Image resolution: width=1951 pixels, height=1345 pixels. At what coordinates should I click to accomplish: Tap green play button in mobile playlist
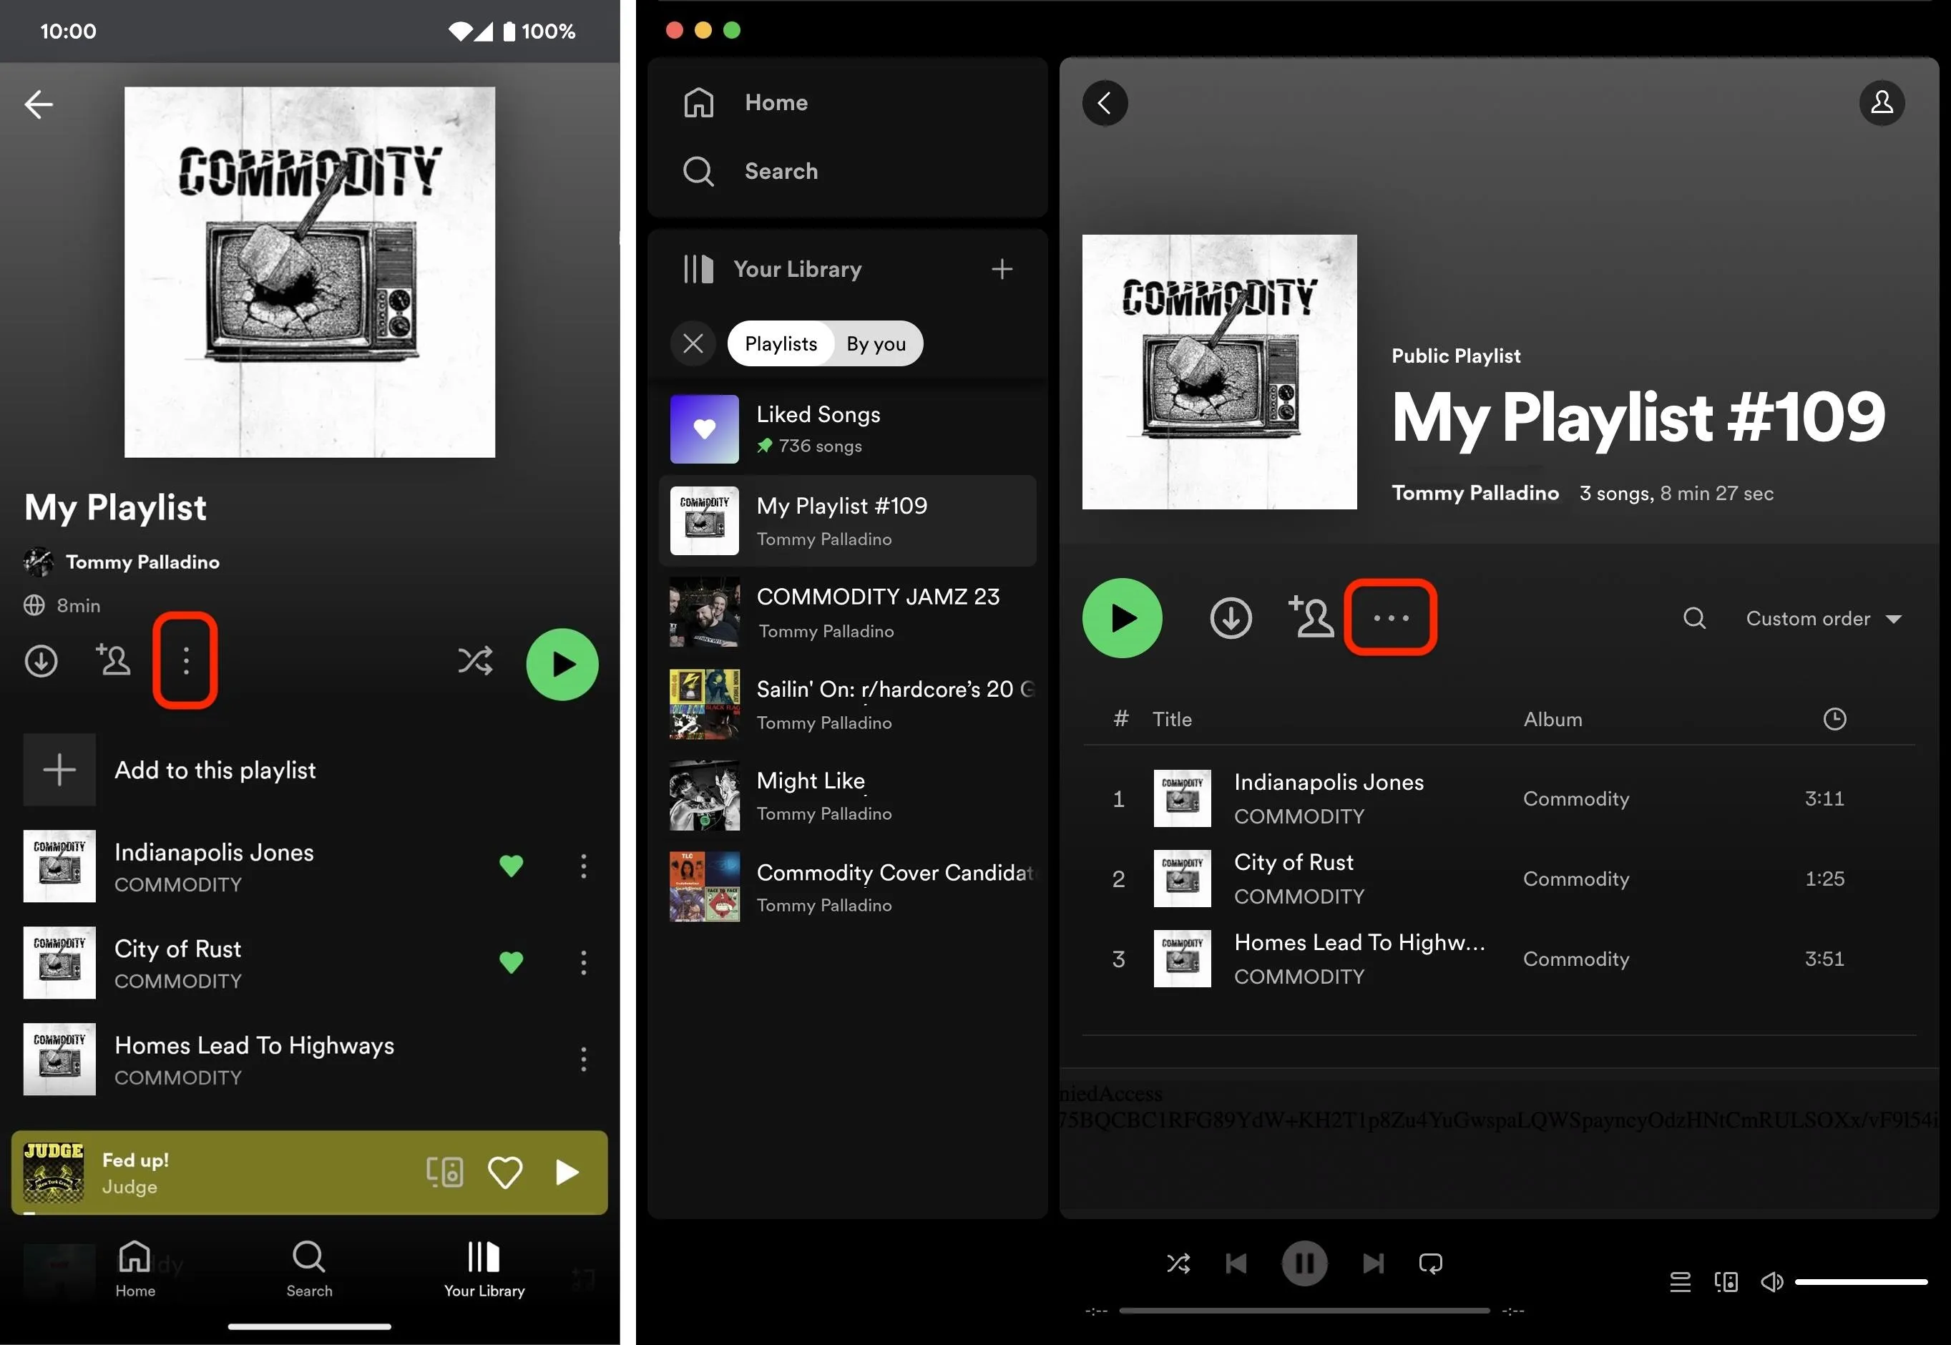click(x=562, y=664)
